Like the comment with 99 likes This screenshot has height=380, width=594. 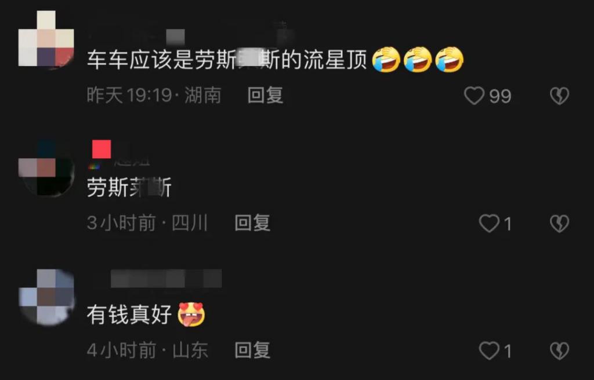point(475,96)
